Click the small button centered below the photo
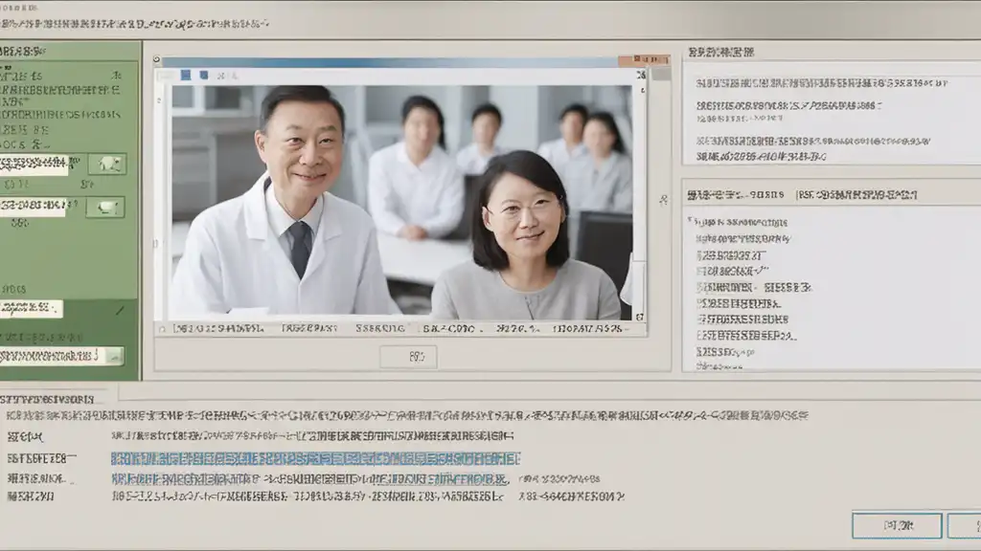Screen dimensions: 981x551 coord(408,357)
